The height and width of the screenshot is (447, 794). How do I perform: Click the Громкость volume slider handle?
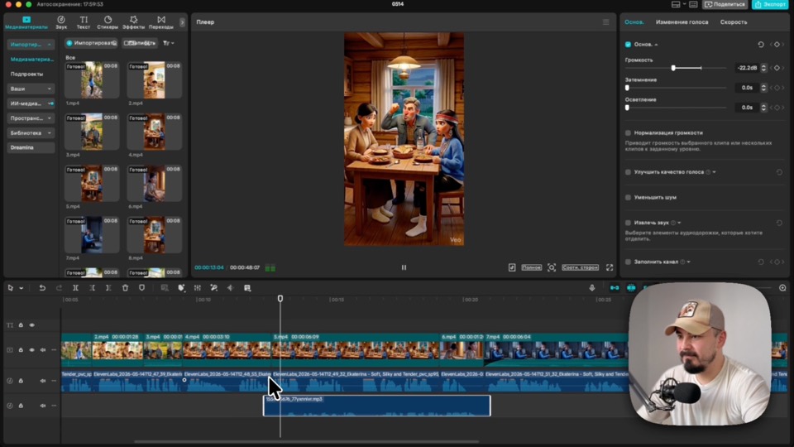[673, 68]
